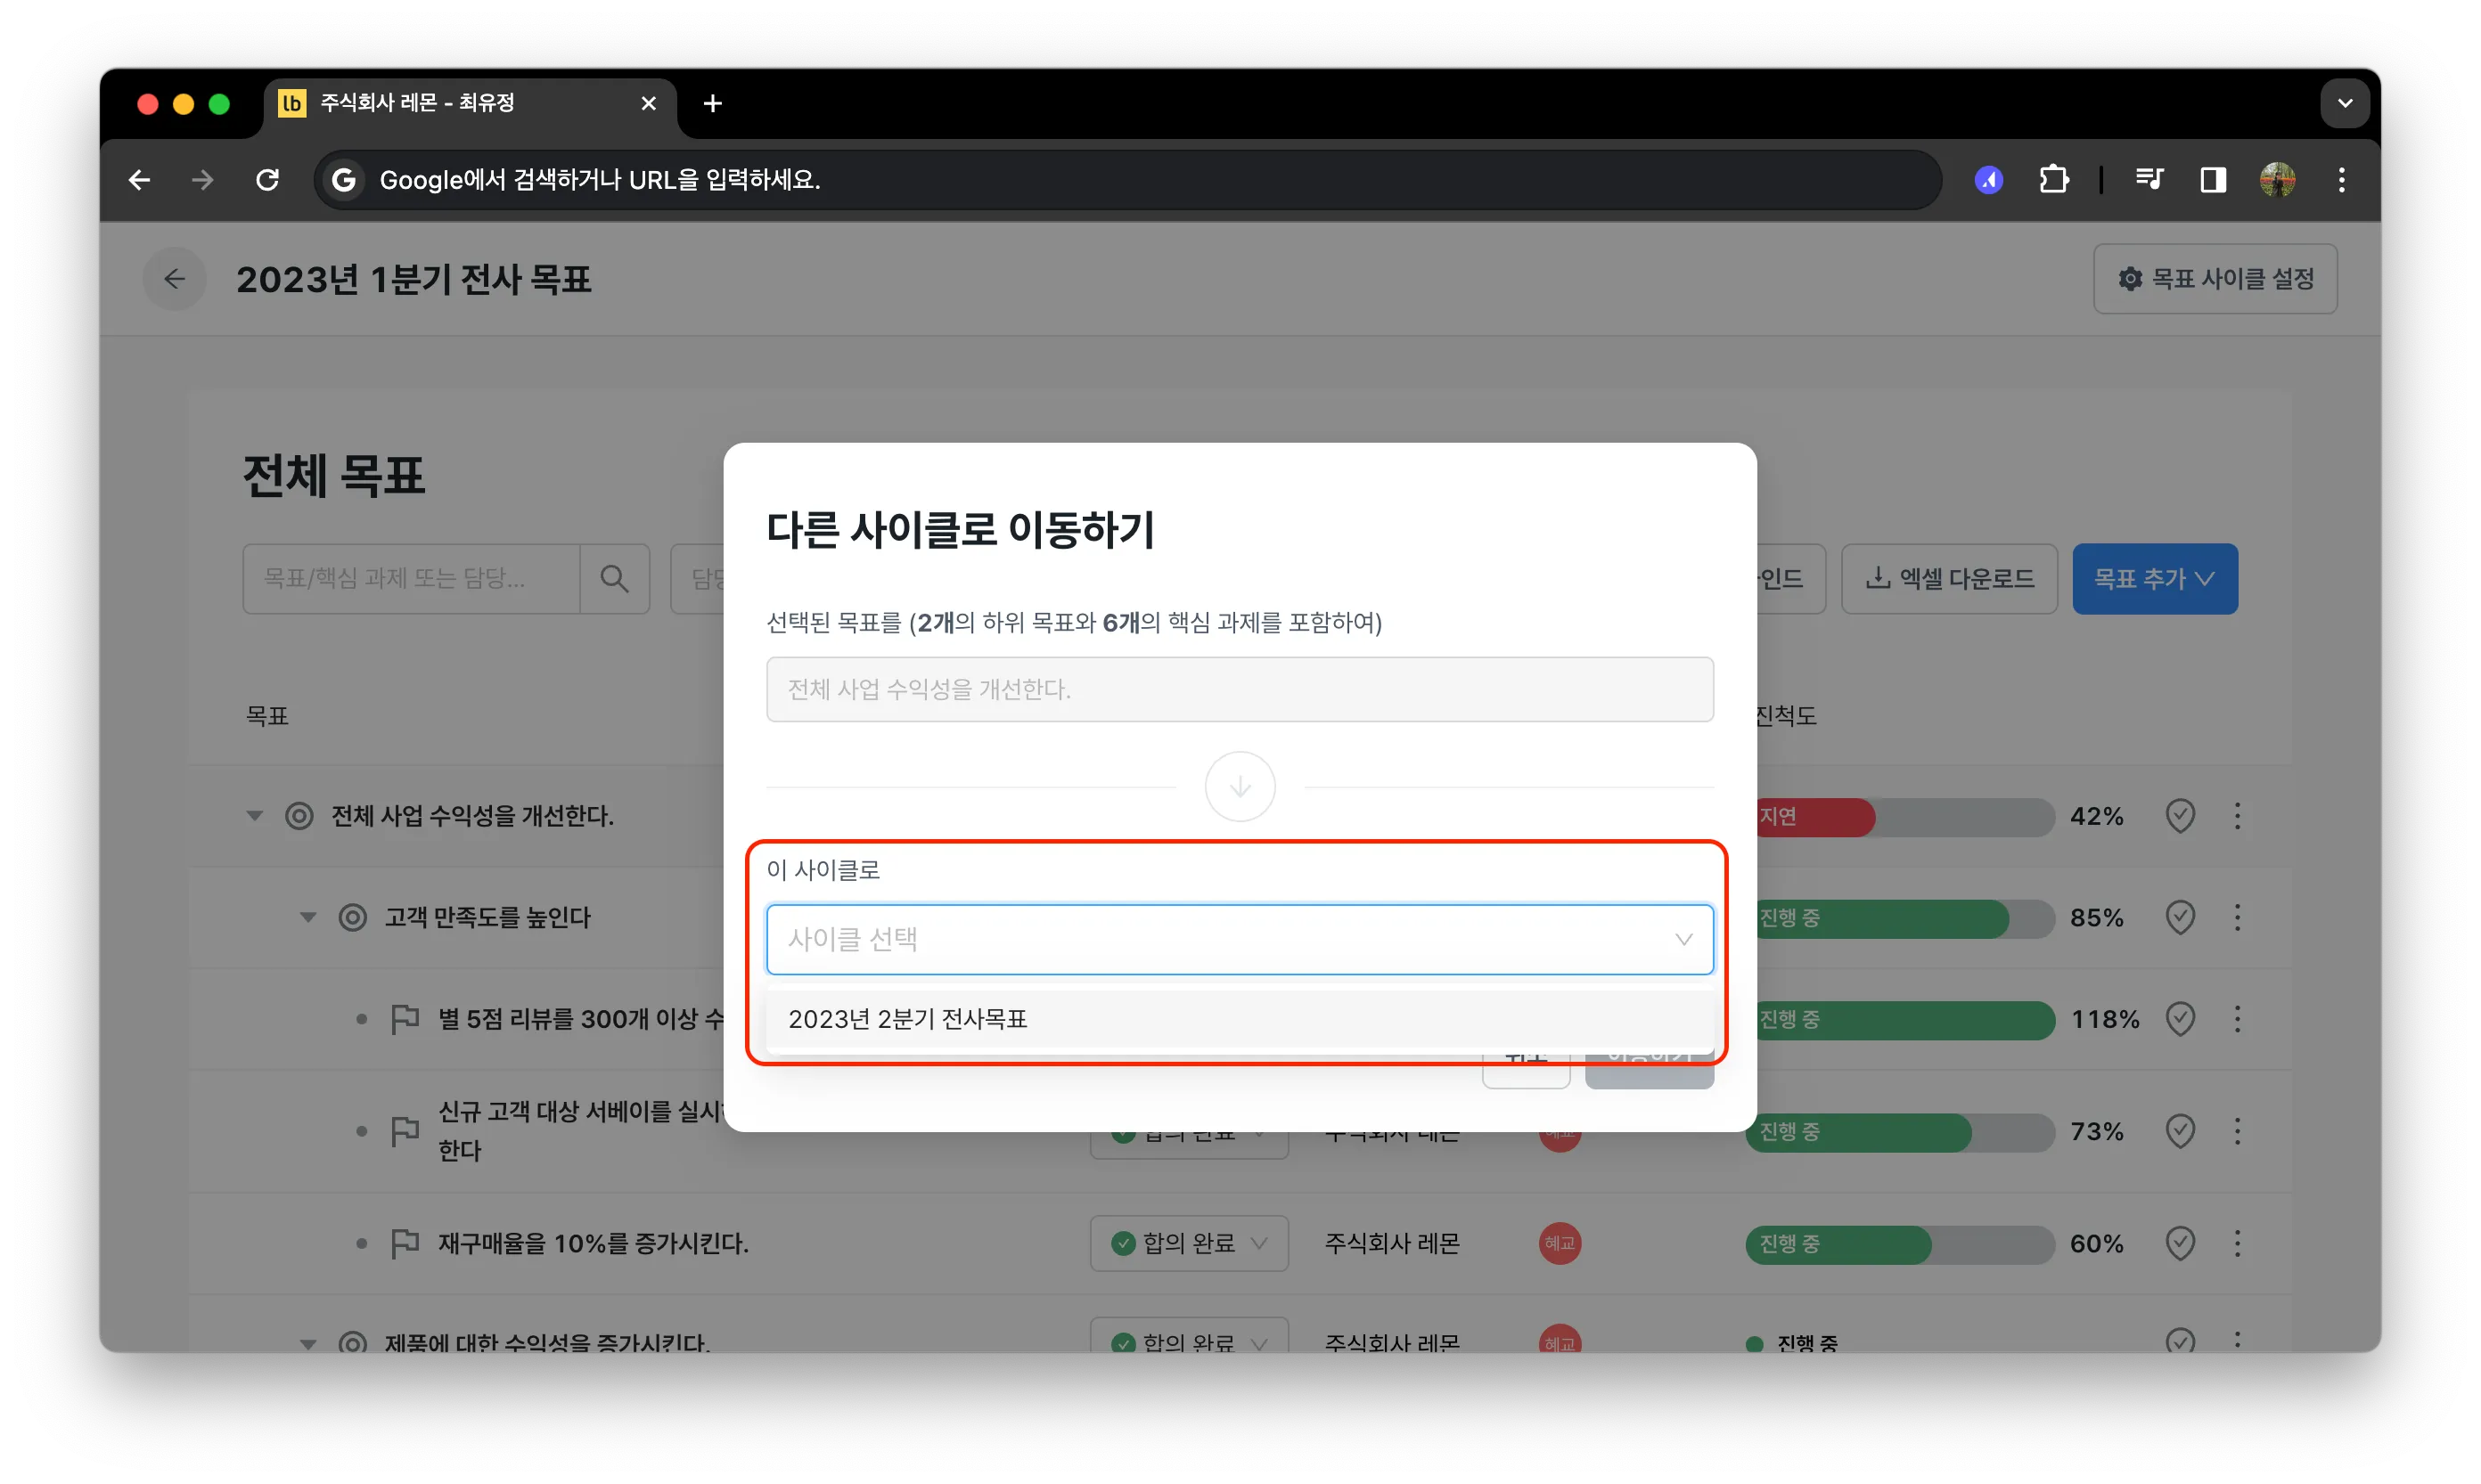Click flag icon beside 별 5점 리뷰 task
Screen dimensions: 2481x1484
point(405,1019)
